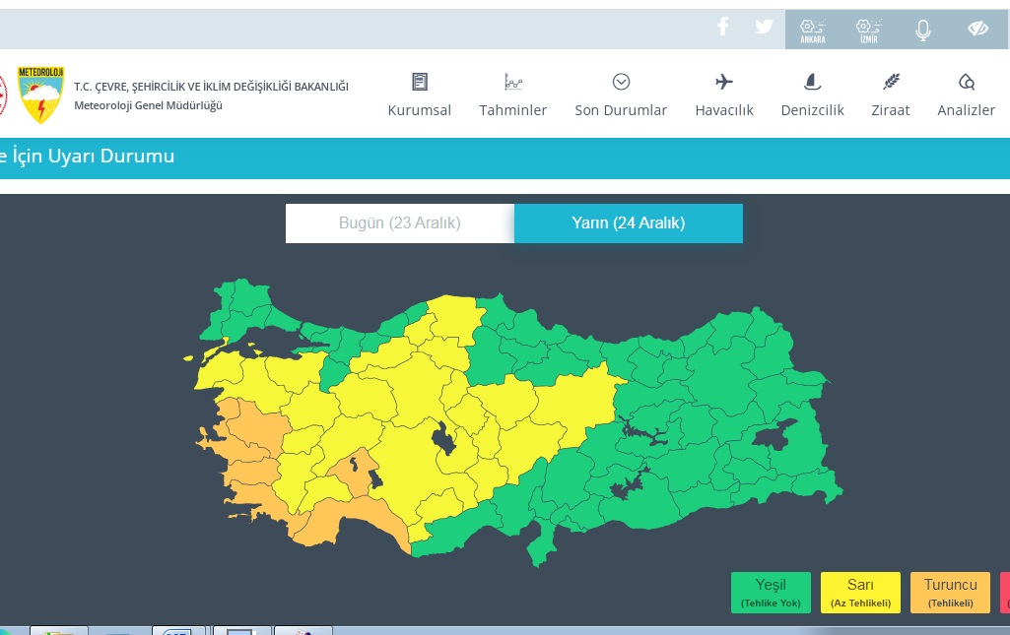Switch to Bugün (23 Aralık) tab
1010x635 pixels.
[399, 223]
